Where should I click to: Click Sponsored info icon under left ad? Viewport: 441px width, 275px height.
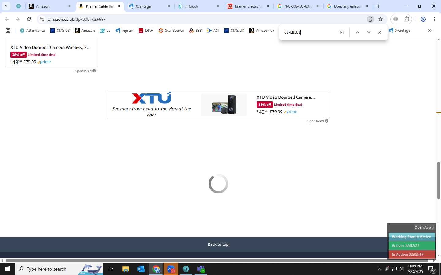94,71
